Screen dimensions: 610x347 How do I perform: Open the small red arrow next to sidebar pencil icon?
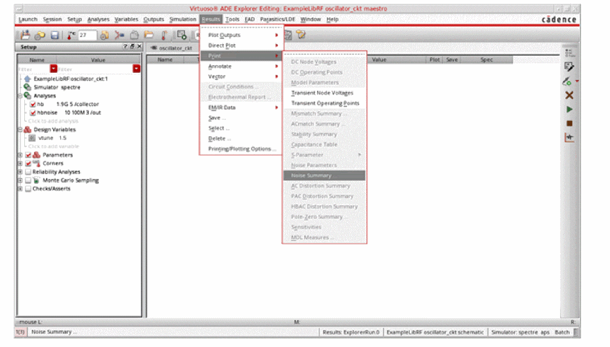[577, 81]
